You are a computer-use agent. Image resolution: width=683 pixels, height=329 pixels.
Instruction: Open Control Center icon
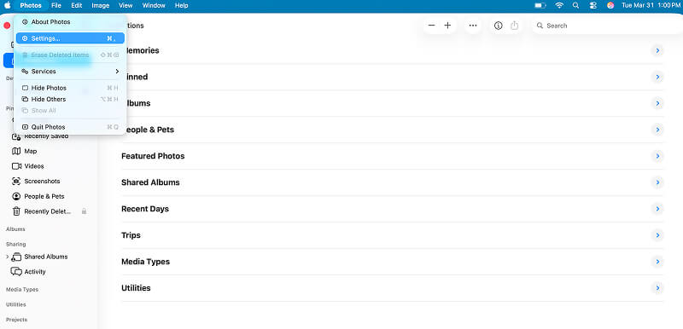(593, 6)
